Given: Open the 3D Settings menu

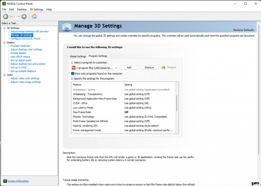Looking at the screenshot, I should coord(36,9).
